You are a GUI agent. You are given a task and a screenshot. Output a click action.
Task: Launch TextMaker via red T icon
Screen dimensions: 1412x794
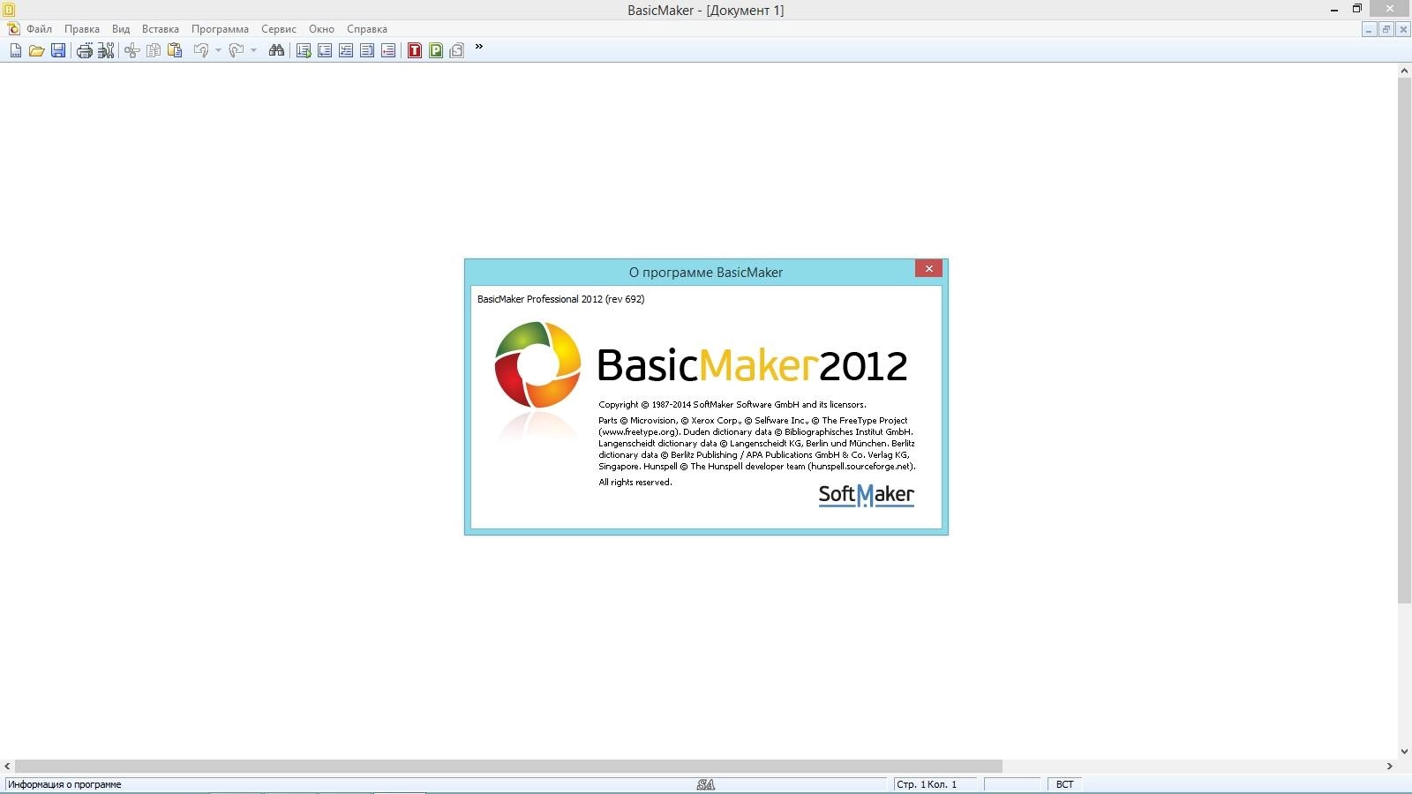pyautogui.click(x=415, y=50)
